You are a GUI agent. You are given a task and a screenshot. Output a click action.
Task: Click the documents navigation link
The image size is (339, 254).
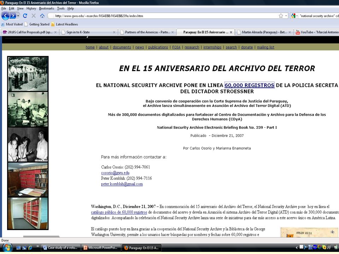pyautogui.click(x=122, y=47)
